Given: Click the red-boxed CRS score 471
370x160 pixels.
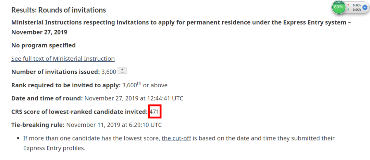Looking at the screenshot, I should point(155,112).
